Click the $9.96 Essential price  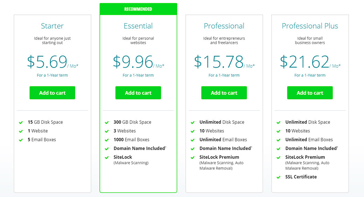[x=133, y=62]
